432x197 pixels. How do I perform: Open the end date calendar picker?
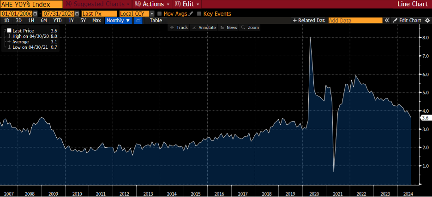point(77,14)
